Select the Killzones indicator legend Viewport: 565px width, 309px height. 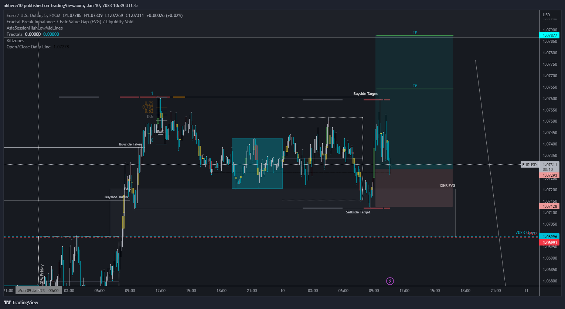click(16, 41)
